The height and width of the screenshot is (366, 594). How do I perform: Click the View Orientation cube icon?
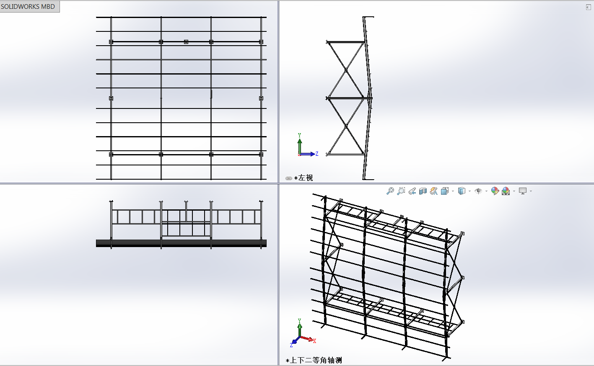444,191
